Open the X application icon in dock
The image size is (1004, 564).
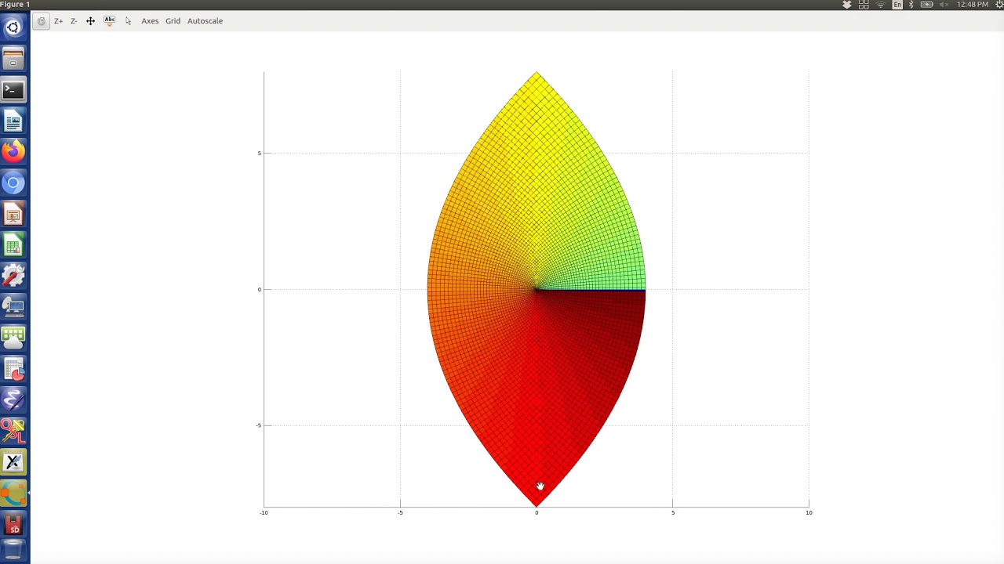coord(13,462)
